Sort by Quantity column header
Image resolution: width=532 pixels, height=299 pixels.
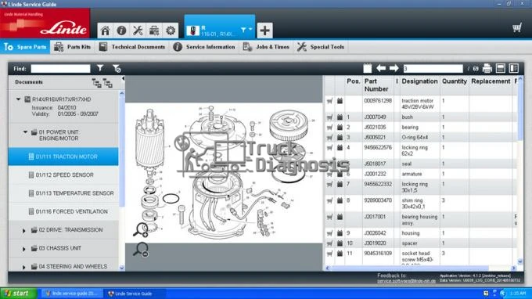click(455, 81)
